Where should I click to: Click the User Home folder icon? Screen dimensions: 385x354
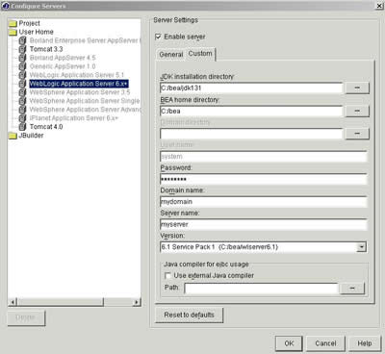click(x=13, y=32)
